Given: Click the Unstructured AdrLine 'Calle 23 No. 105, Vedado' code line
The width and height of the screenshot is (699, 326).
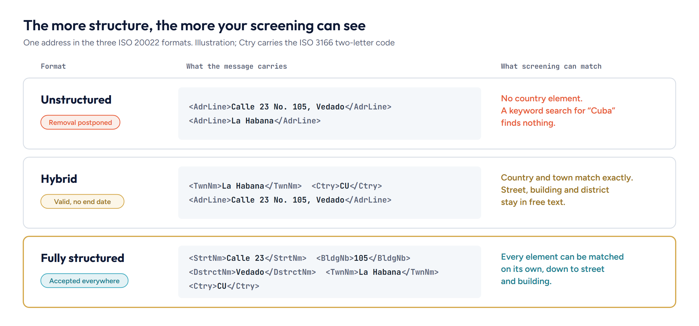Looking at the screenshot, I should (x=290, y=107).
